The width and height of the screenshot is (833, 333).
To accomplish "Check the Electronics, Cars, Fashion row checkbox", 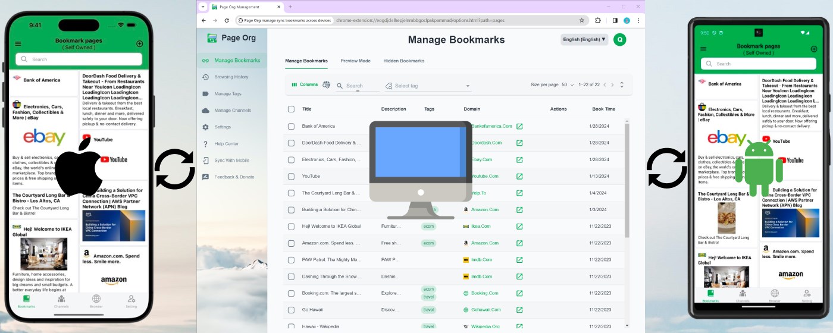I will point(291,159).
